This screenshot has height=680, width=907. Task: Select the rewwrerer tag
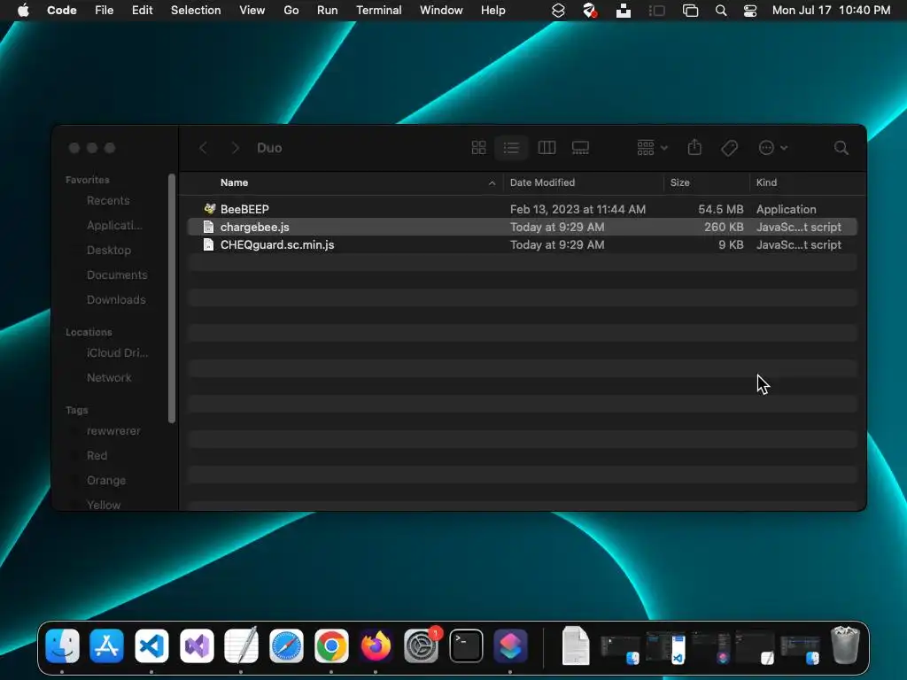pos(113,431)
